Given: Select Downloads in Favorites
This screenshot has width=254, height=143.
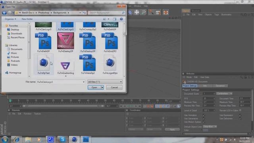Looking at the screenshot, I should [16, 33].
